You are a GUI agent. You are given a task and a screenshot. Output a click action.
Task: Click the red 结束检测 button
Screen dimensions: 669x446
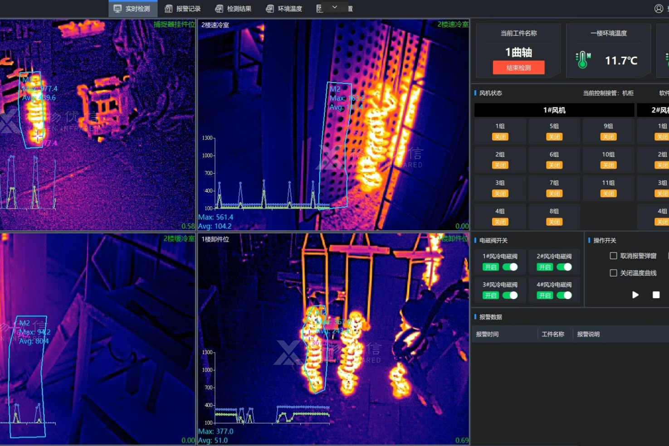tap(518, 68)
